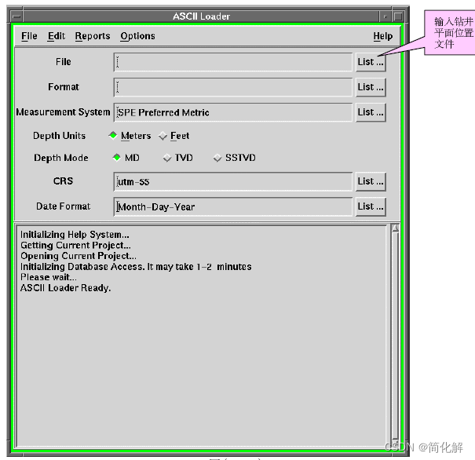Select Feet depth units
Screen dimensions: 475x460
coord(163,136)
